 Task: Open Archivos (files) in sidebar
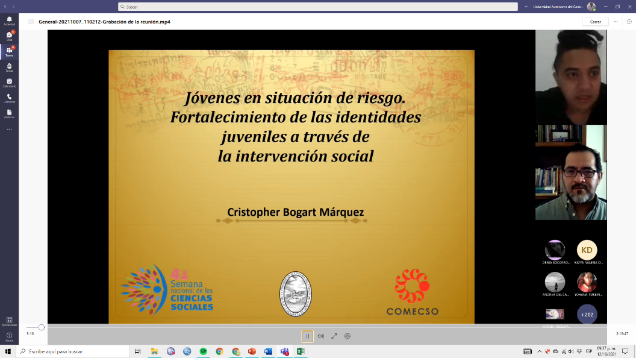coord(9,114)
